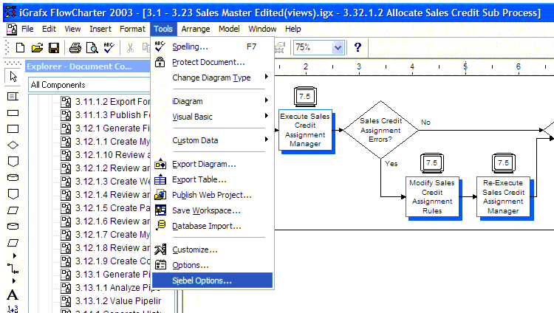Open the Model menu

[x=229, y=29]
